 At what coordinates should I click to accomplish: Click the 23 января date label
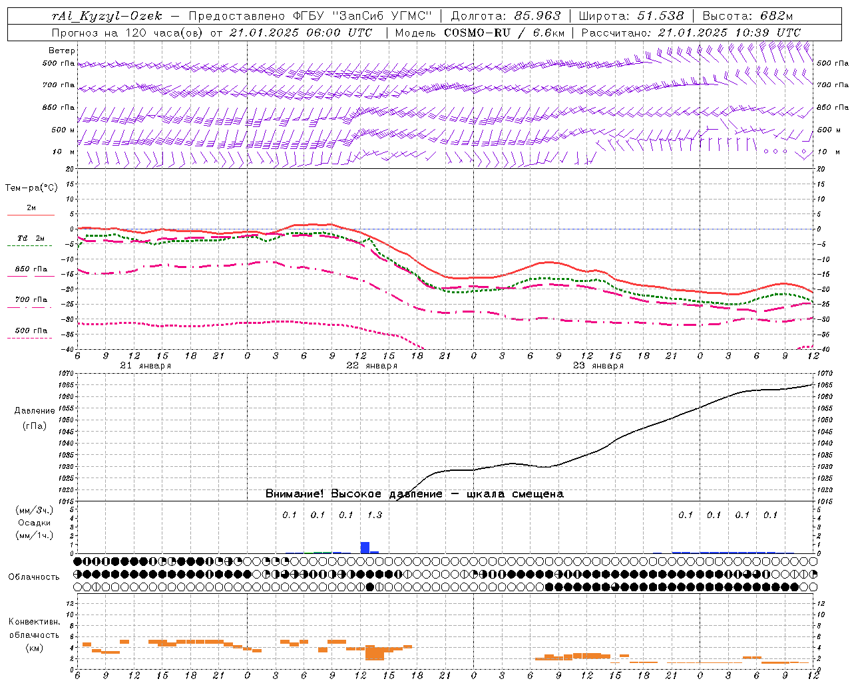pos(598,366)
